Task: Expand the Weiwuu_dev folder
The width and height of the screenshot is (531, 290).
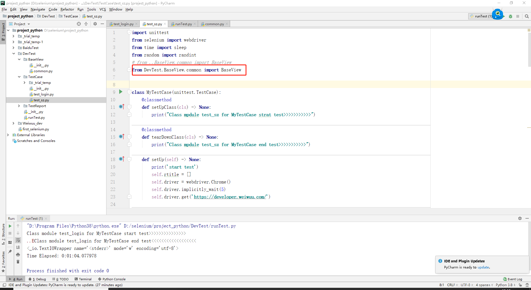Action: click(x=14, y=123)
